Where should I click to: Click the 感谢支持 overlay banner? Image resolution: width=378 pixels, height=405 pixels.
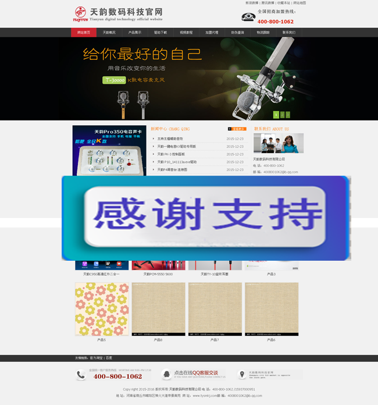point(206,218)
